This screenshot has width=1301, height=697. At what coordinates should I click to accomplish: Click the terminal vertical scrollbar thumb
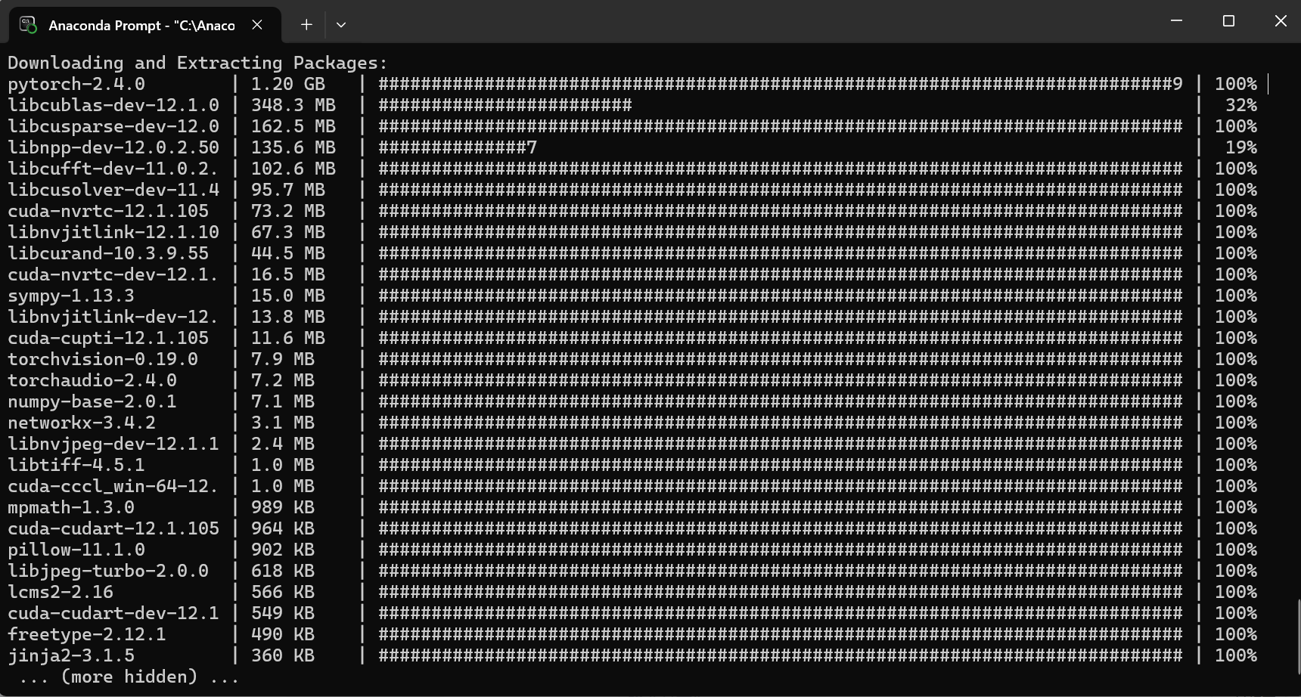[x=1297, y=637]
